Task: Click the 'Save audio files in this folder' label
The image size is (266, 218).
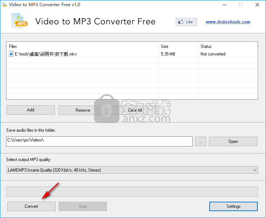Action: point(31,130)
